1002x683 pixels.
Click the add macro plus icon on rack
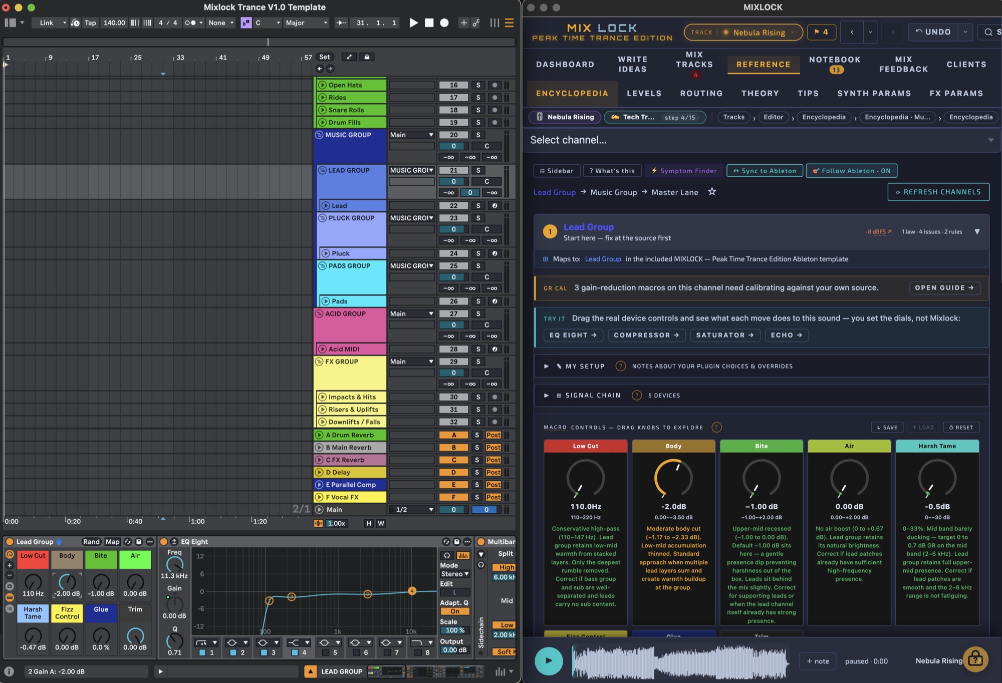10,565
